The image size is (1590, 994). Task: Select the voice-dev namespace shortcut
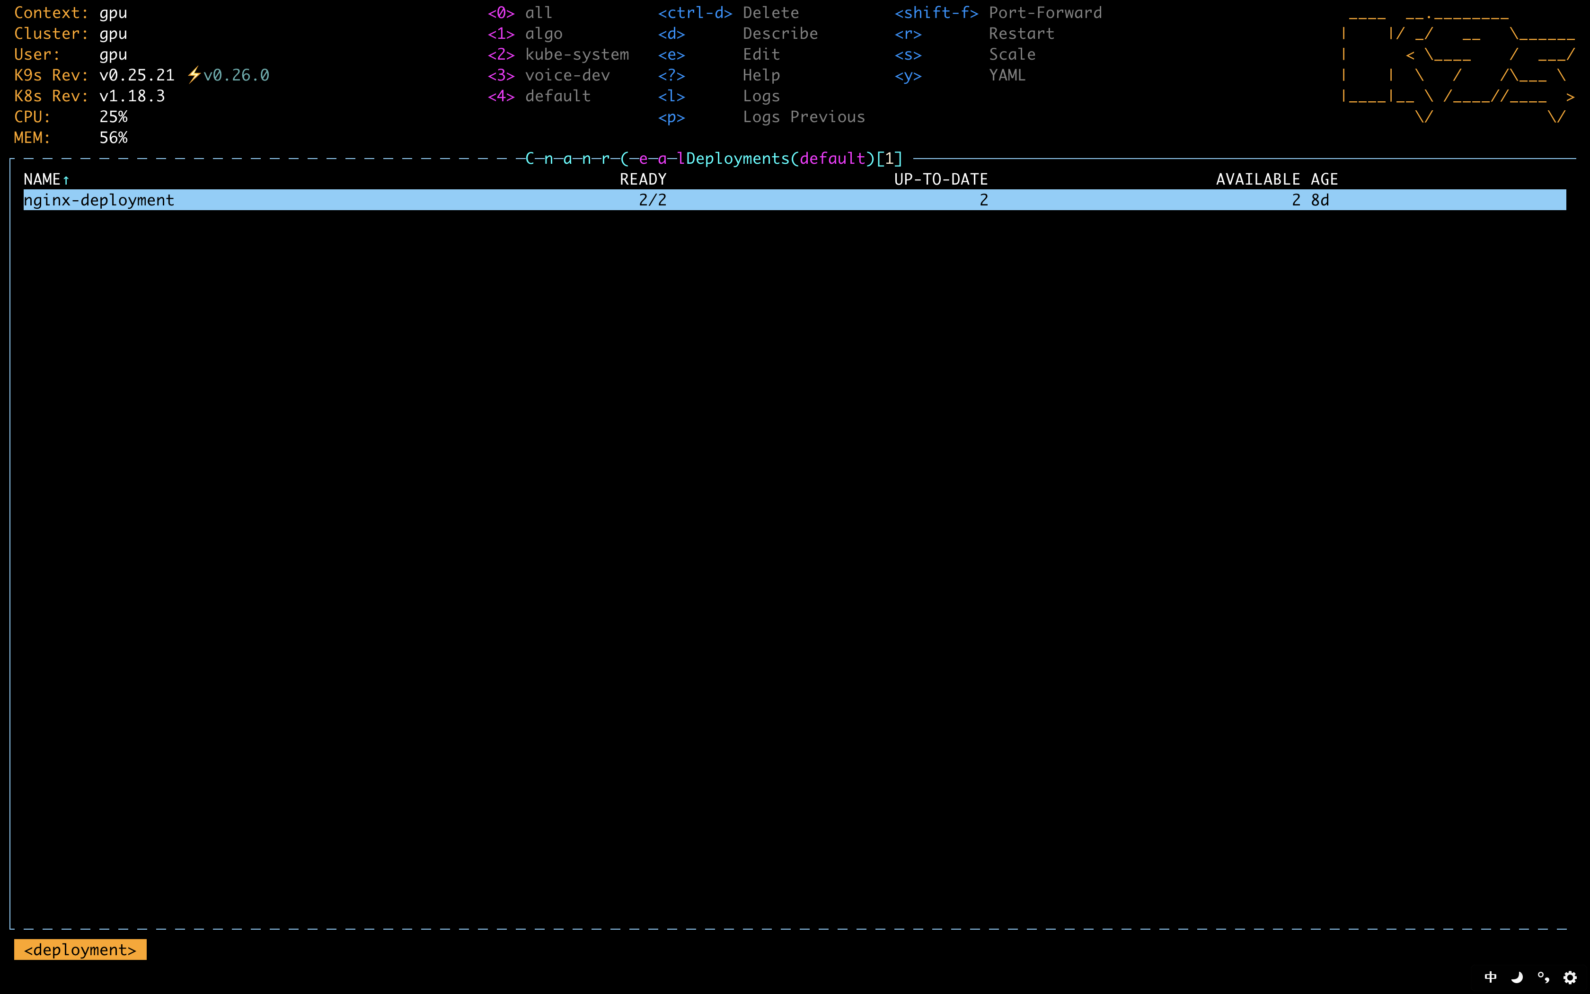[566, 76]
